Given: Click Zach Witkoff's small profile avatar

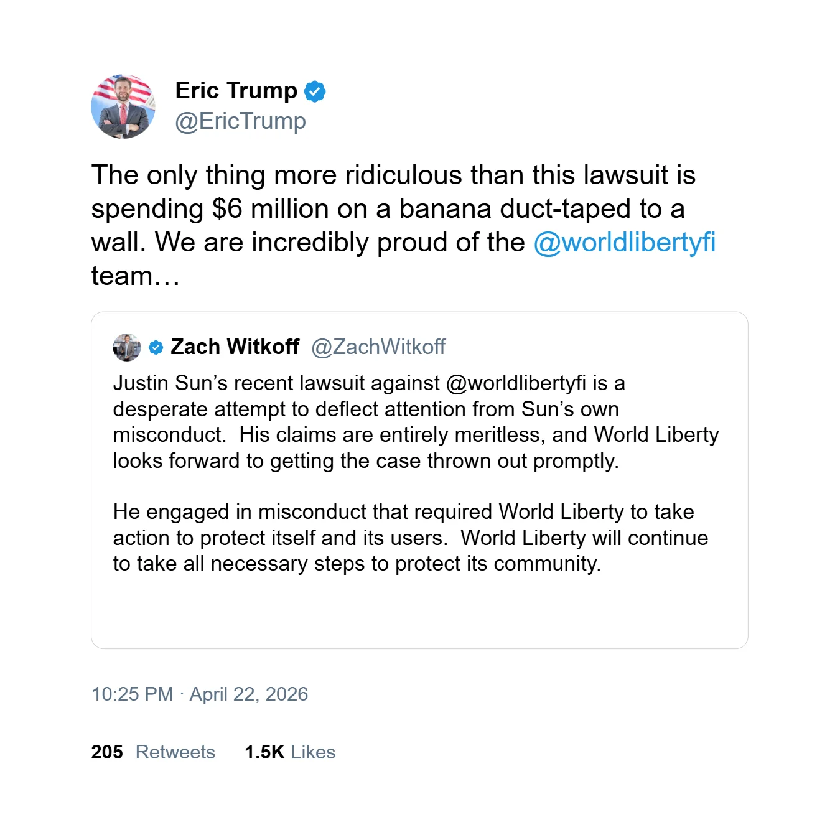Looking at the screenshot, I should tap(126, 347).
